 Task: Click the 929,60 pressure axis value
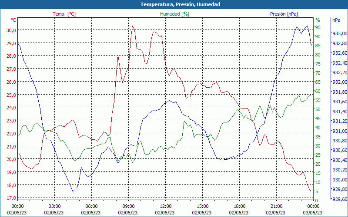click(x=339, y=199)
